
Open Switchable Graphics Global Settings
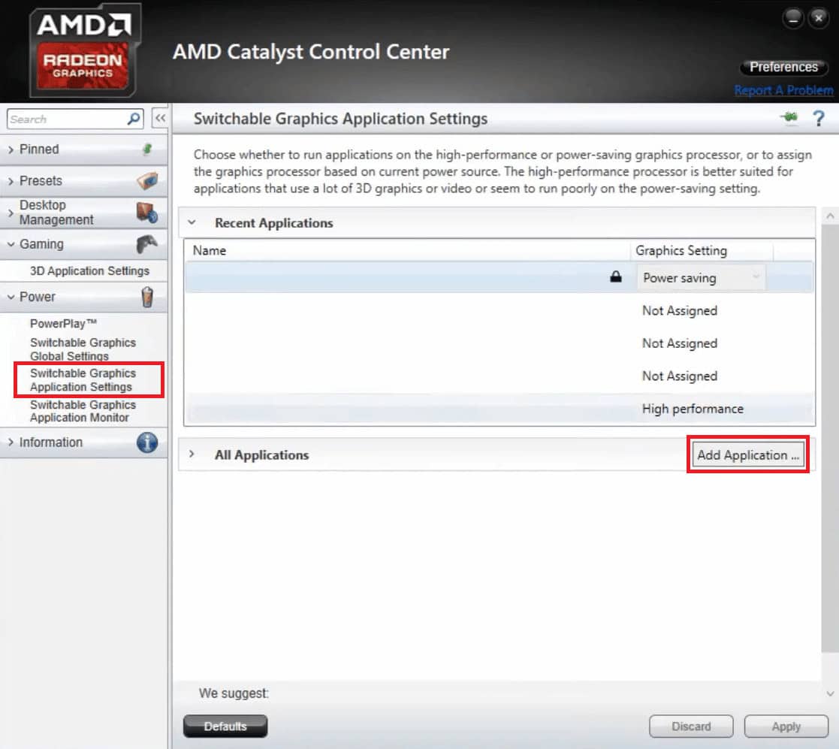(83, 349)
